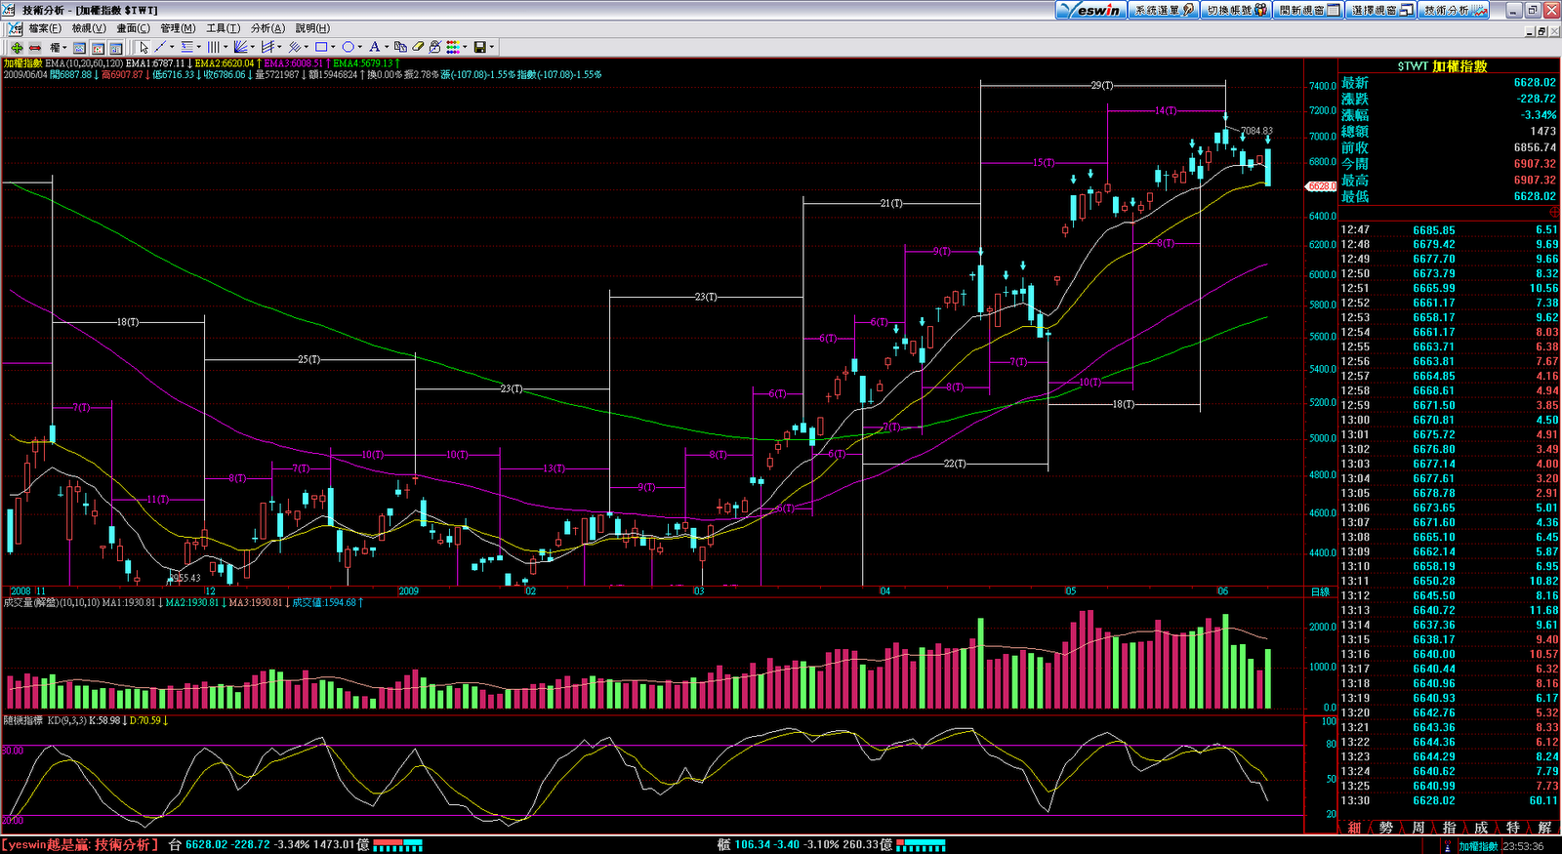Expand the horizontal retracement lines dropdown
Screen dimensions: 1562x854
tap(199, 47)
